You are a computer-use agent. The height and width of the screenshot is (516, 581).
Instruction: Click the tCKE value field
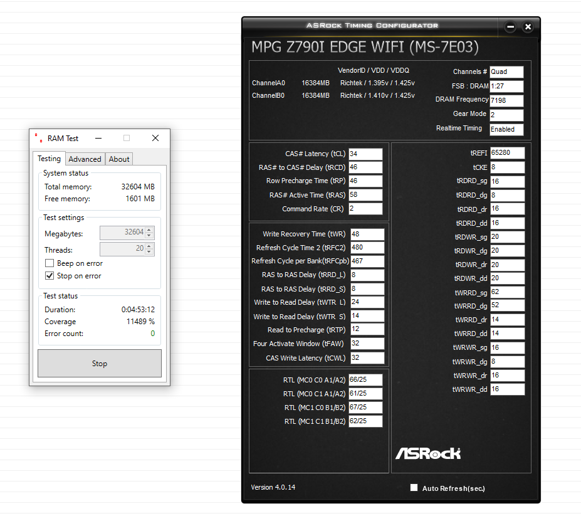tap(507, 167)
